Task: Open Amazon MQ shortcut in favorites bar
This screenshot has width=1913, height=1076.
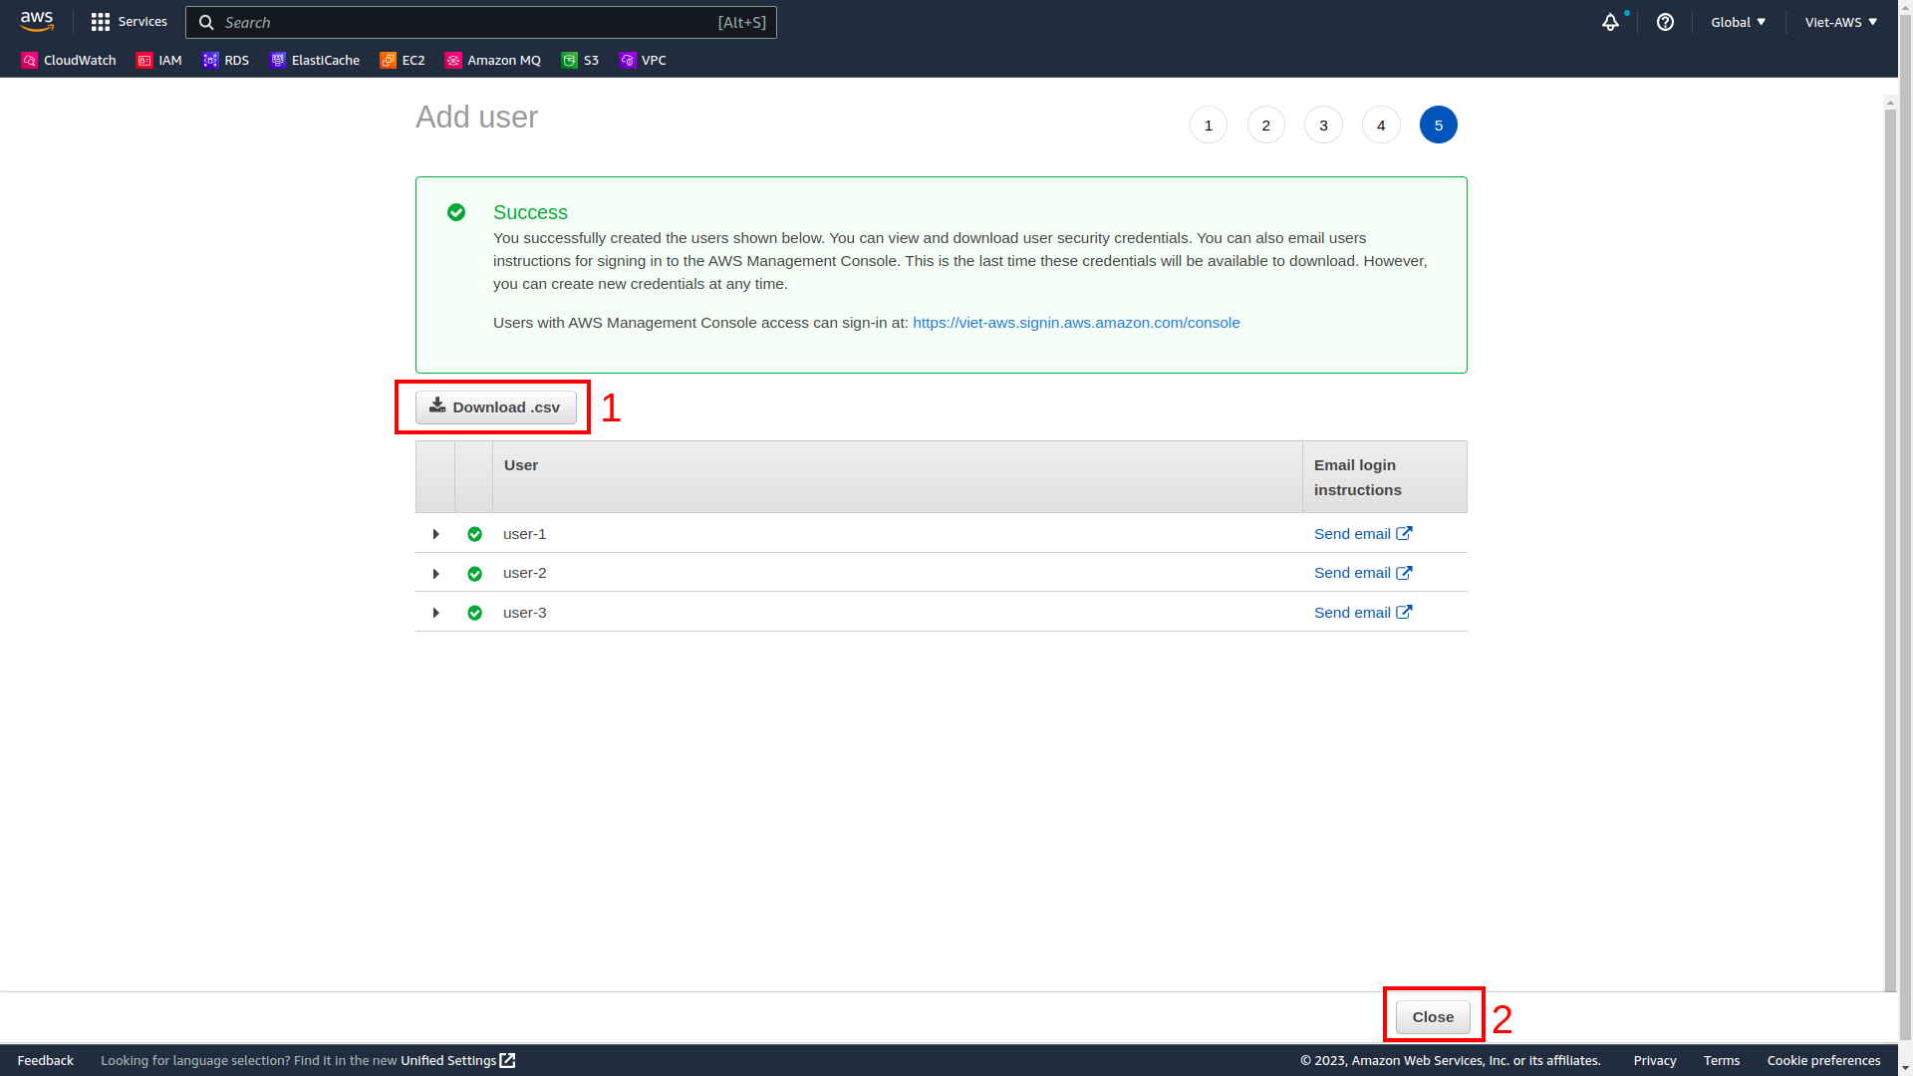Action: pos(492,61)
